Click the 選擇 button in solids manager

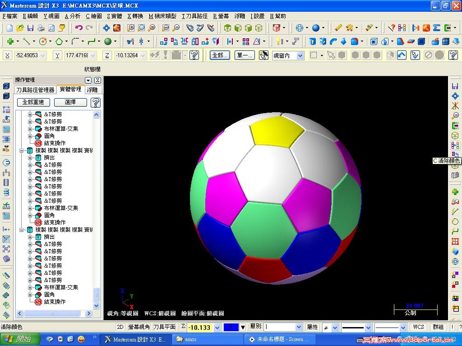pos(70,102)
